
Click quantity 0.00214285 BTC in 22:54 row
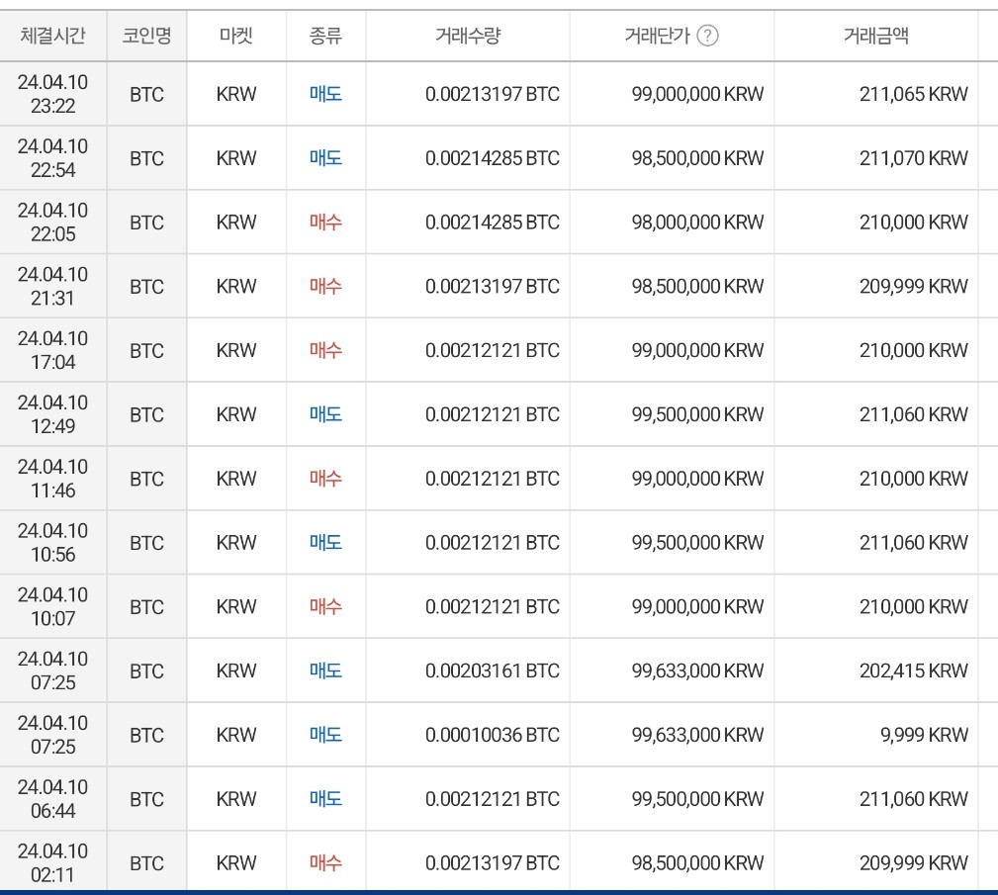click(x=492, y=158)
